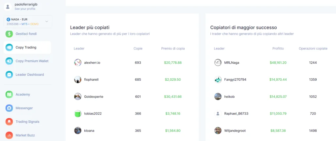Click flopharell avatar image
This screenshot has width=336, height=141.
point(78,79)
